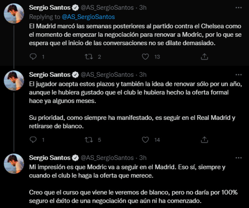
Task: Open the @AS_SergioSantos reply mention link
Action: click(x=88, y=17)
